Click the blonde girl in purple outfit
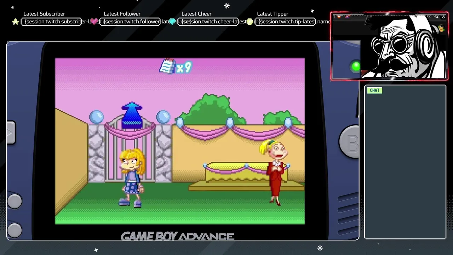Image resolution: width=453 pixels, height=255 pixels. [132, 178]
